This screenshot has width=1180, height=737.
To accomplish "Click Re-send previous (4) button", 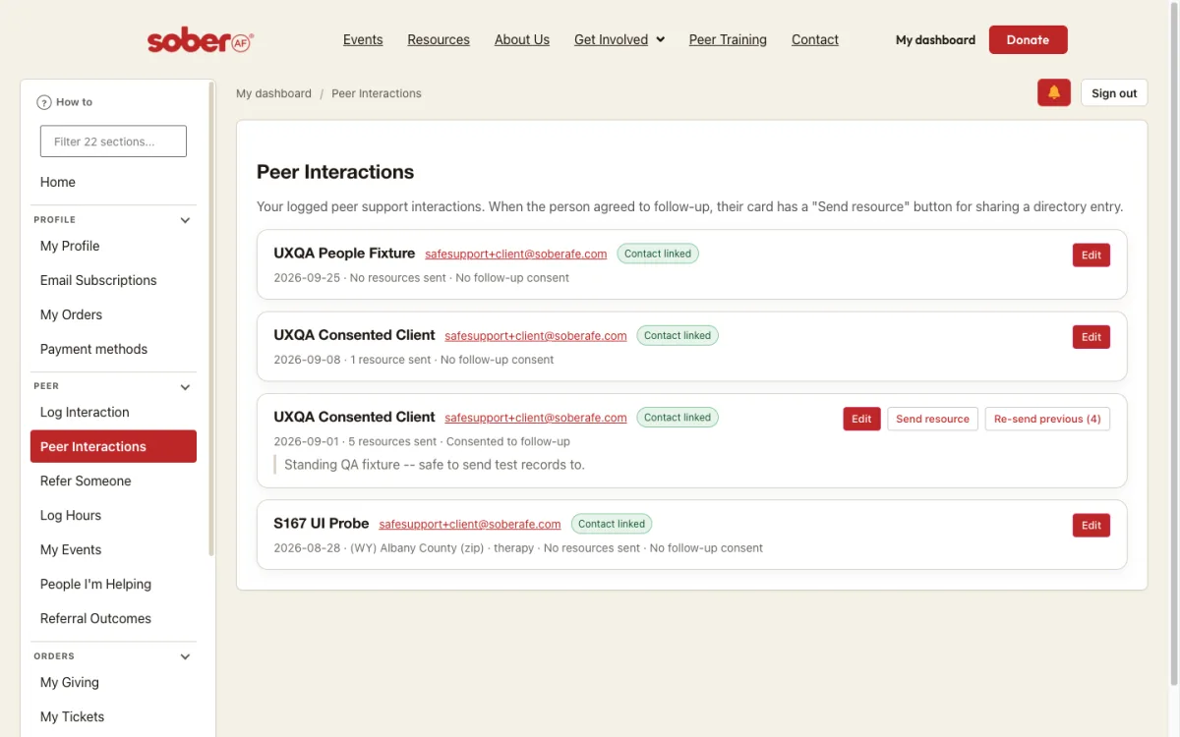I will click(1047, 419).
